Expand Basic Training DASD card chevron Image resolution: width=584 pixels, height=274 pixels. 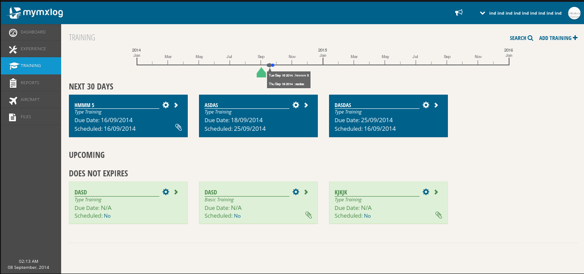coord(306,192)
